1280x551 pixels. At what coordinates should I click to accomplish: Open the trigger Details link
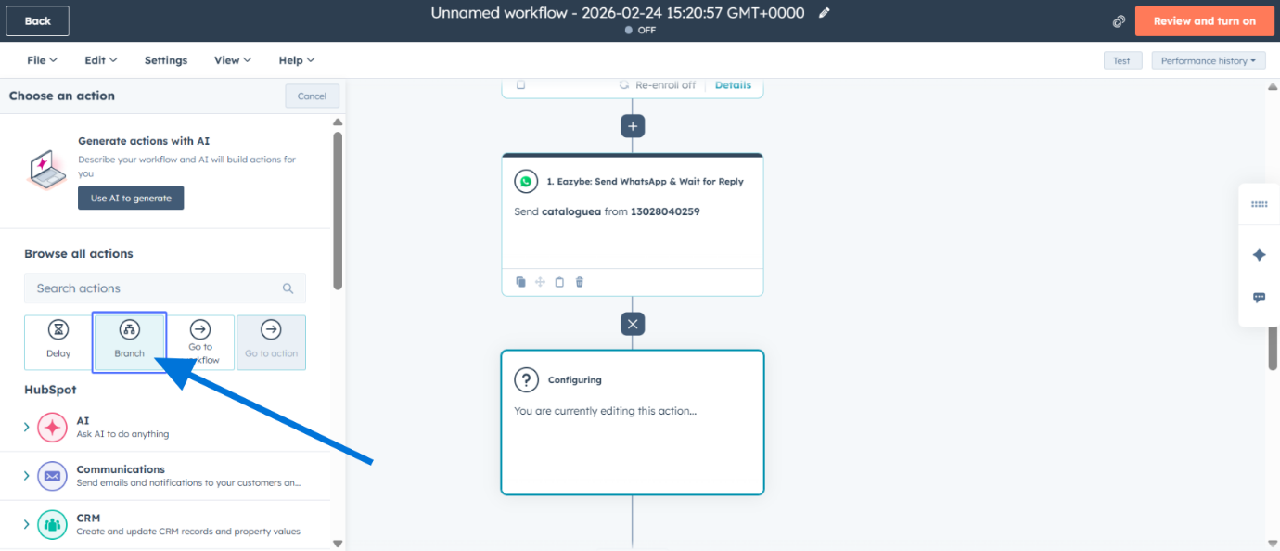pos(733,85)
